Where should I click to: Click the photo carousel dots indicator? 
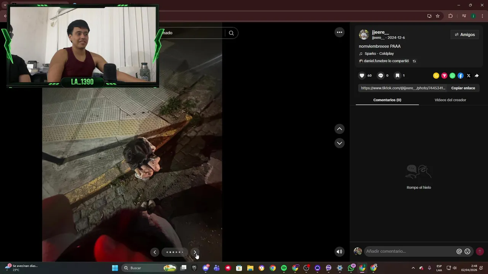175,252
